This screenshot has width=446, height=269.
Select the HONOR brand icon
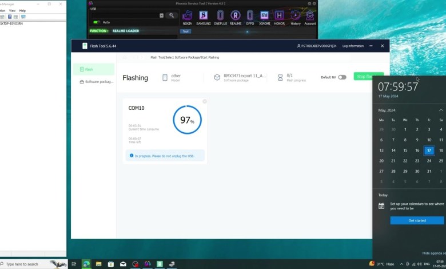[279, 17]
